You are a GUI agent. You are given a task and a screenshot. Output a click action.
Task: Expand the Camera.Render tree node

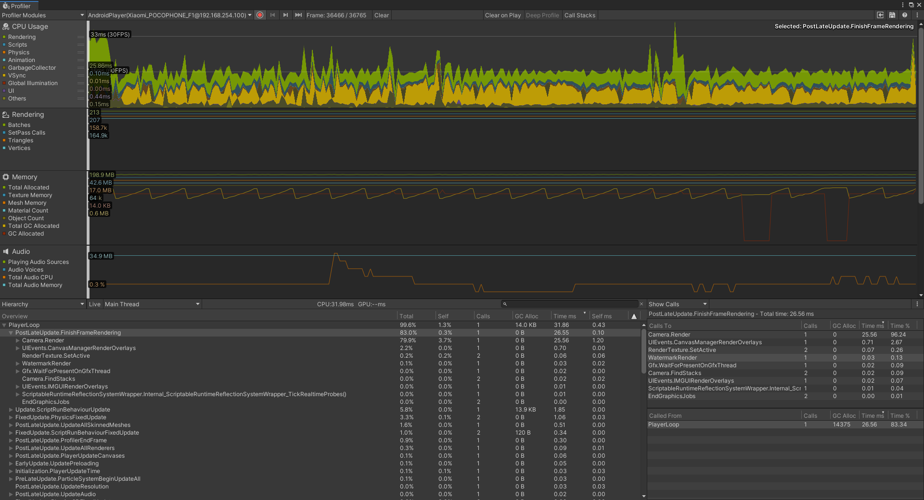pyautogui.click(x=18, y=340)
